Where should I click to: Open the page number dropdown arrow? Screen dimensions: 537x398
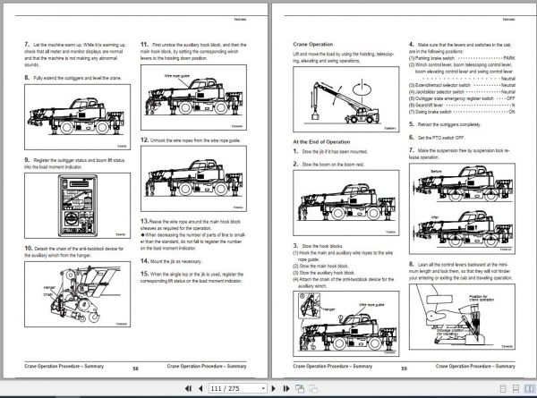[263, 388]
